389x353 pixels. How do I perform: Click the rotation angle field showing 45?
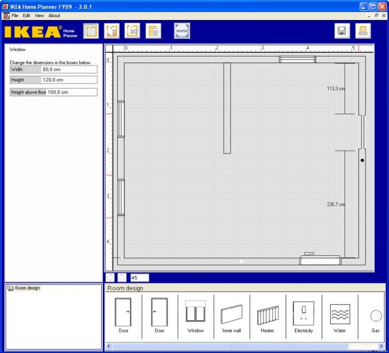[140, 278]
